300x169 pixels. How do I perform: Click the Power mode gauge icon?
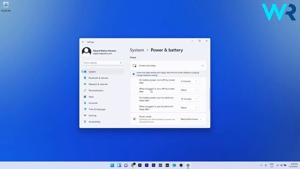(135, 119)
